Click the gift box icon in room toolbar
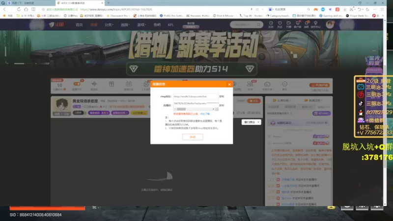This screenshot has width=393, height=221. pyautogui.click(x=112, y=84)
